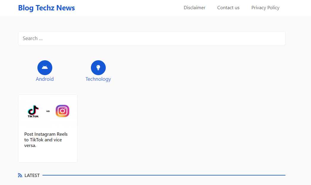The image size is (311, 185).
Task: Open the Technology category link
Action: (x=98, y=79)
